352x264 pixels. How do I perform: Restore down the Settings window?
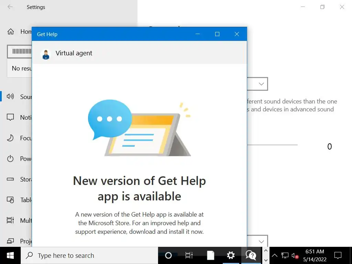322,7
